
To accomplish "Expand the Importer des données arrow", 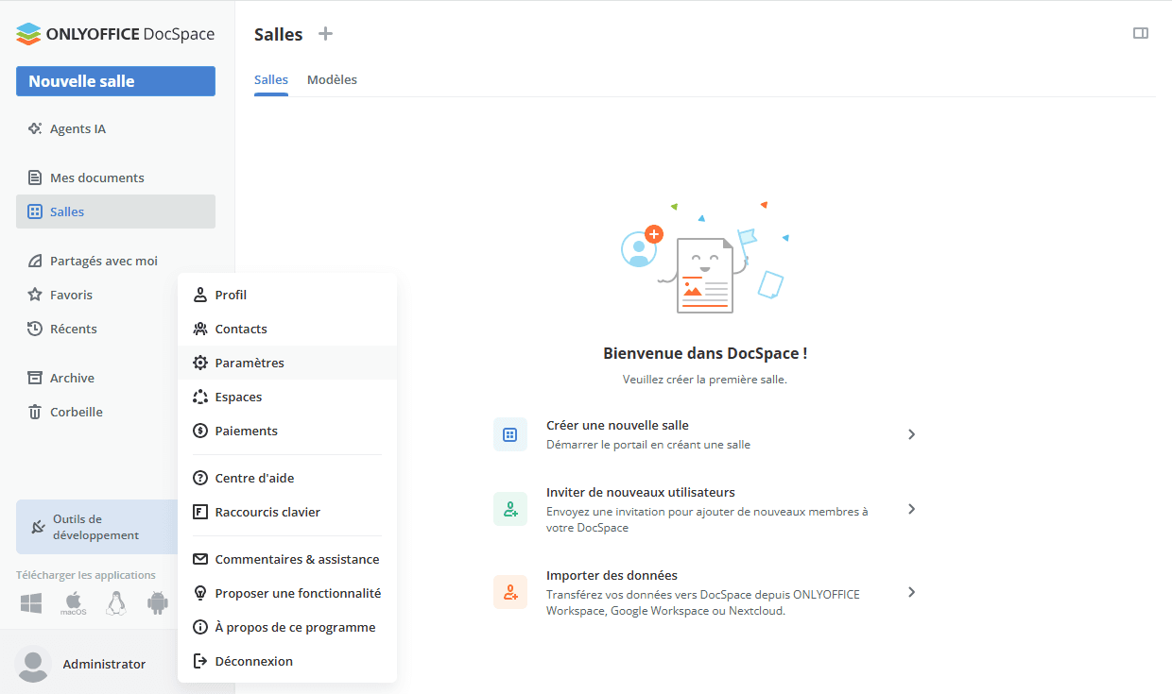I will (911, 592).
